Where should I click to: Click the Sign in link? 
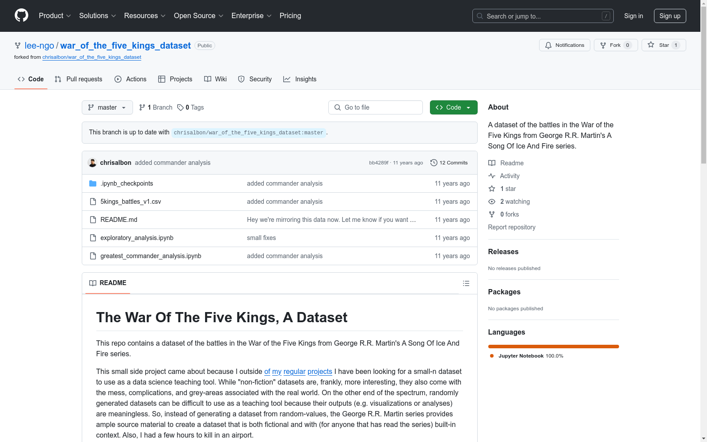(x=634, y=16)
